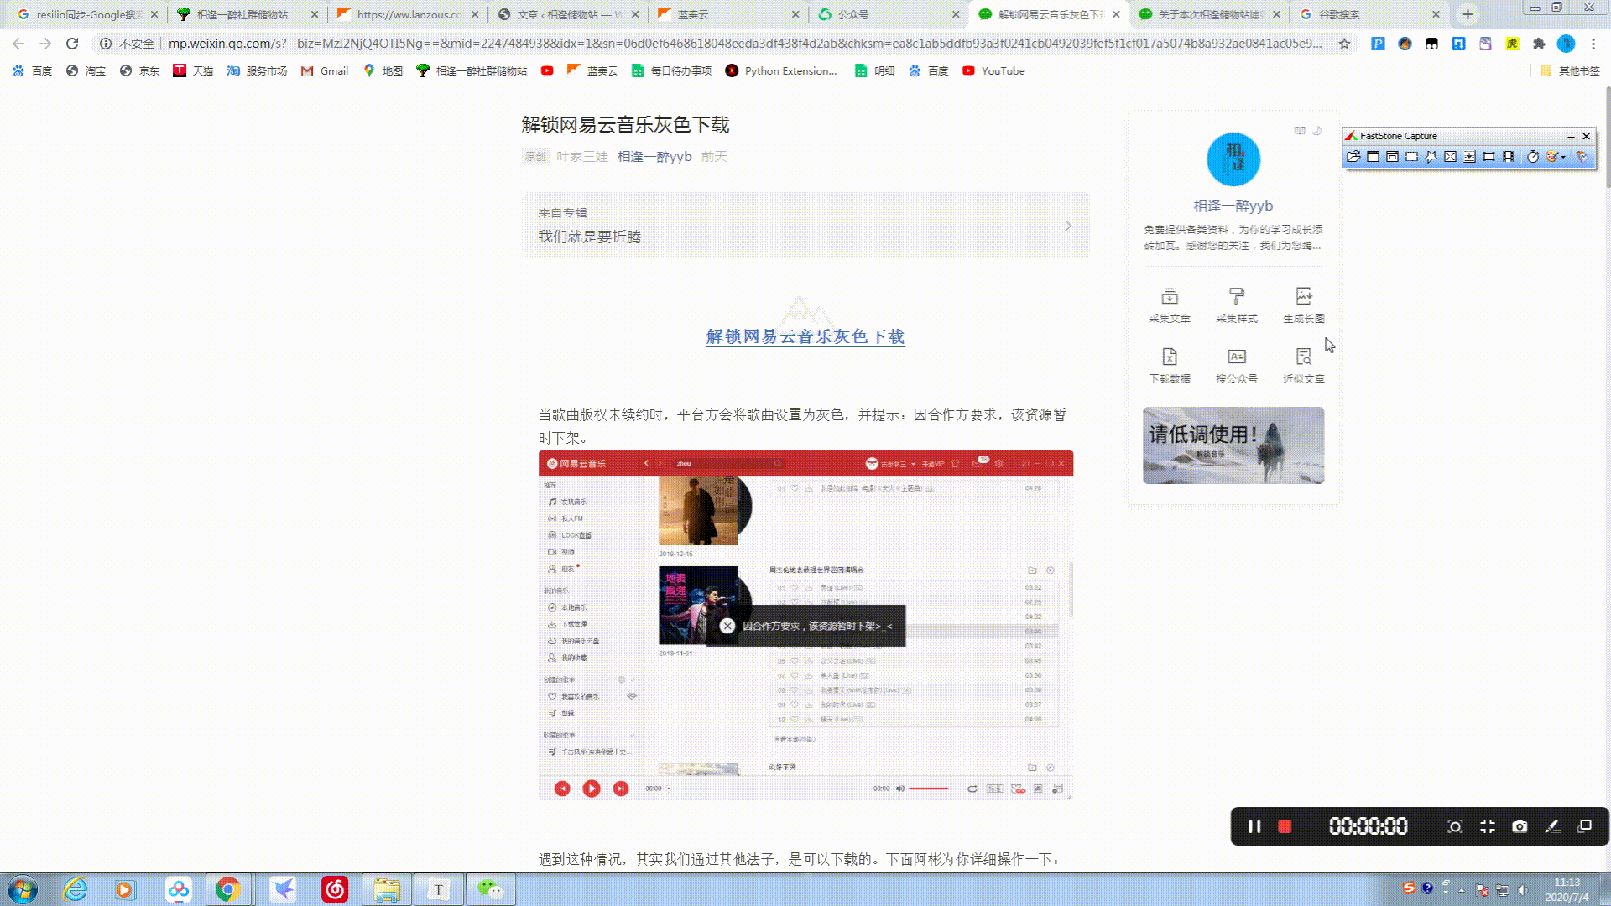Switch to lanzous.com browser tab
The height and width of the screenshot is (906, 1611).
point(407,14)
